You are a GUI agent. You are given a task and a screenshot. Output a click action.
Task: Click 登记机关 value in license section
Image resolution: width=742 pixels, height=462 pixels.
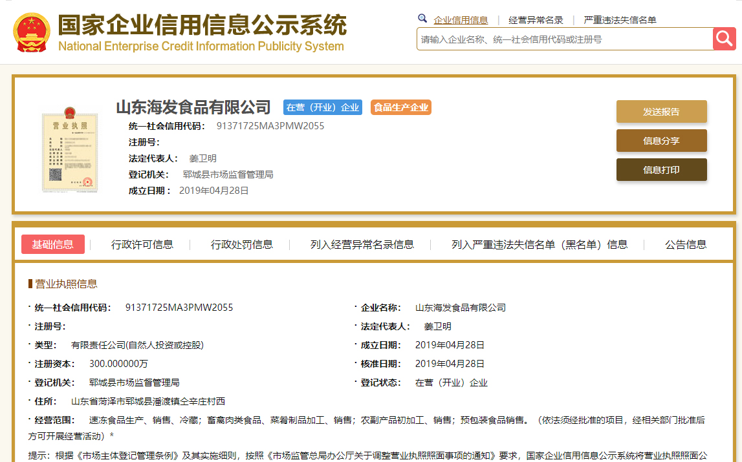[x=135, y=383]
